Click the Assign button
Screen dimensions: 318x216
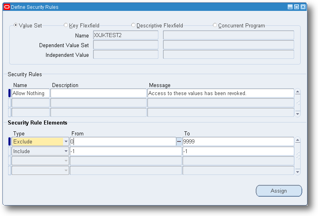click(x=279, y=191)
